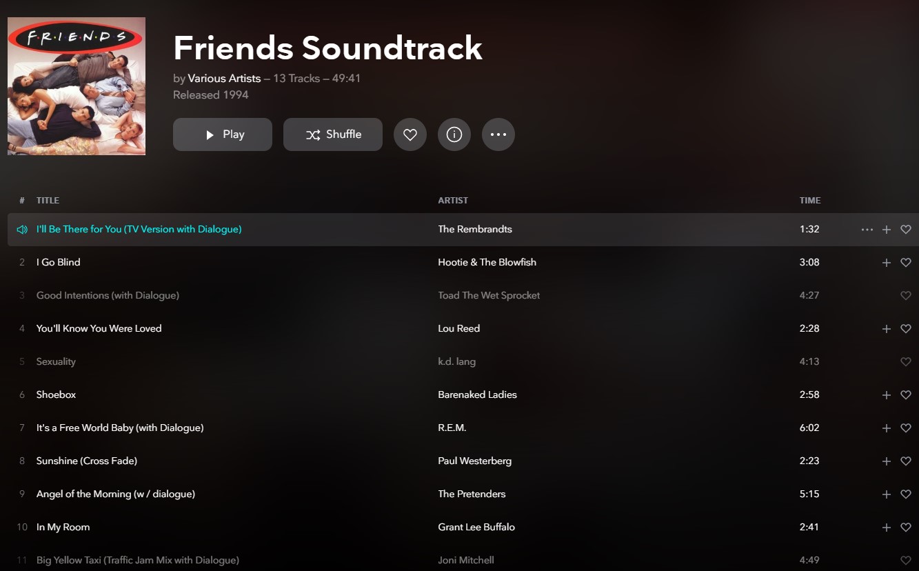Screen dimensions: 919x571
Task: Click the now-playing speaker icon on track one
Action: [22, 230]
